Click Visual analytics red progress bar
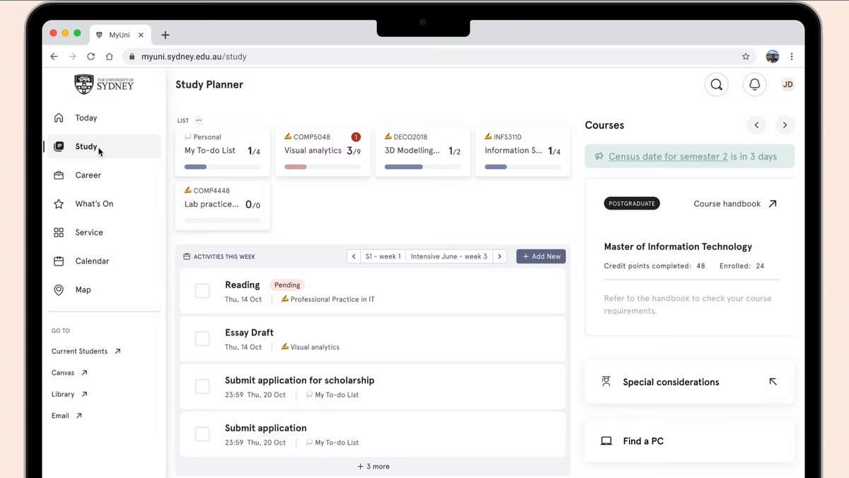The height and width of the screenshot is (478, 849). 323,167
